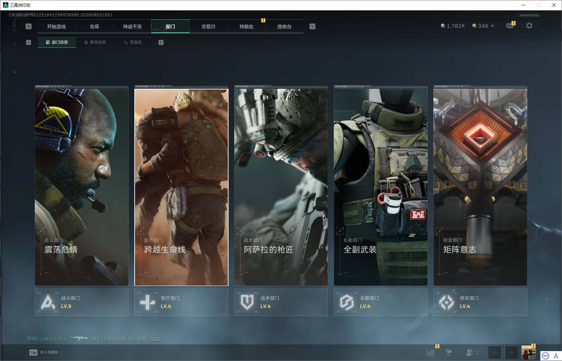Open the settings gear icon
The width and height of the screenshot is (562, 361).
pyautogui.click(x=529, y=26)
